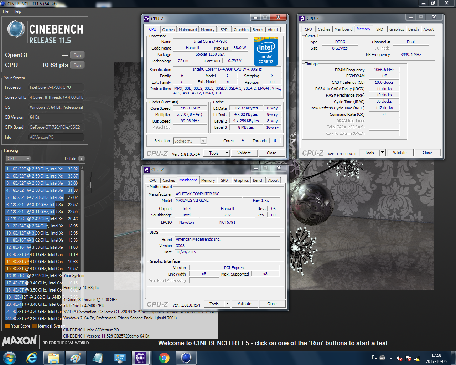Click Validate in CPU tab window
The image size is (456, 365).
click(244, 153)
